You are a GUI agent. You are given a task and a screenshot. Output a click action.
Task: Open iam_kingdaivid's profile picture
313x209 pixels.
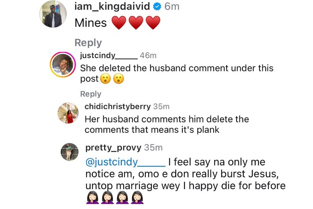point(53,14)
